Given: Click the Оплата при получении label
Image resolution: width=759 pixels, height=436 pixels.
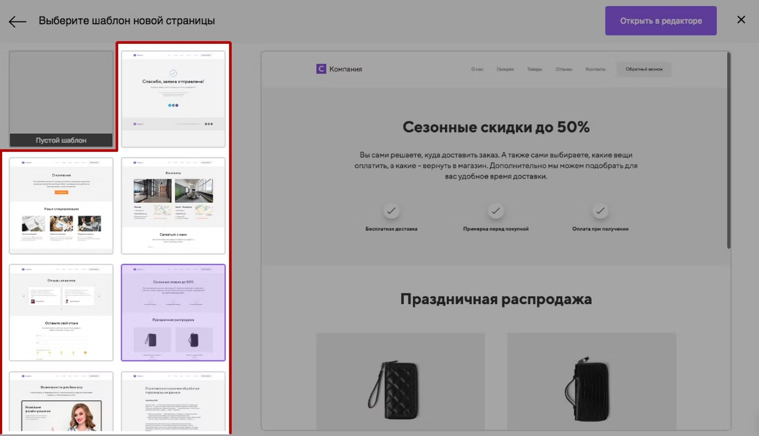Looking at the screenshot, I should [600, 229].
